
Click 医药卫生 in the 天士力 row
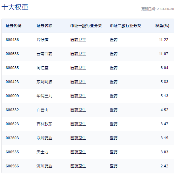tap(78, 152)
